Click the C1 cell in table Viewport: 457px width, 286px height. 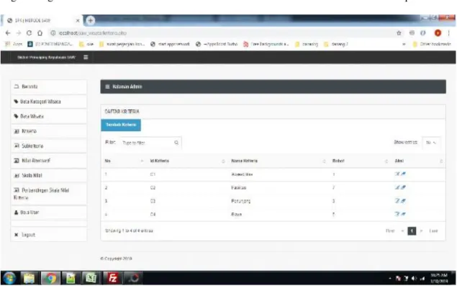[x=153, y=174]
